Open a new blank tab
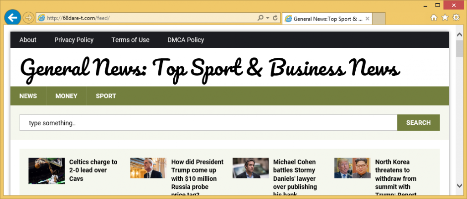The width and height of the screenshot is (467, 199). point(379,19)
